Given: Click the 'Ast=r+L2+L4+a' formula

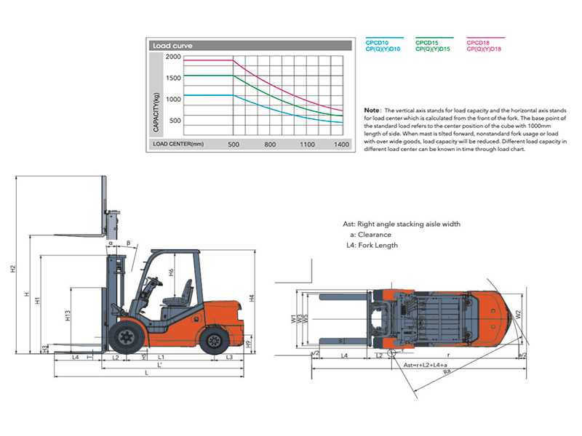Looking at the screenshot, I should (x=425, y=366).
